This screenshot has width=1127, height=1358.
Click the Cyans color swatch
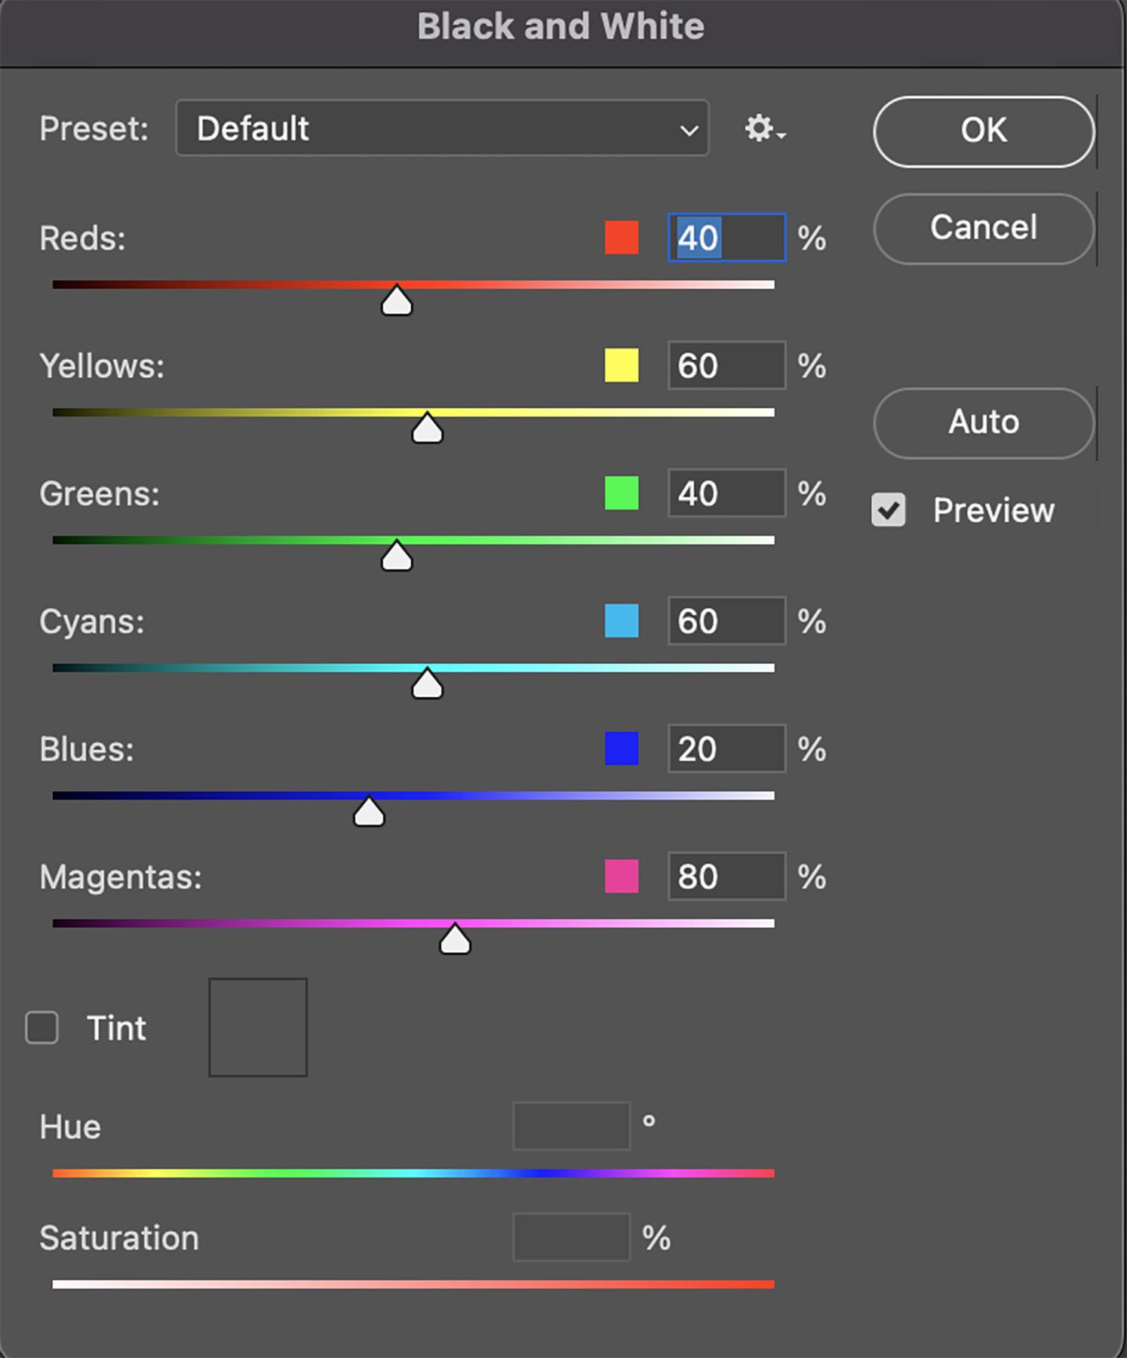pyautogui.click(x=622, y=621)
